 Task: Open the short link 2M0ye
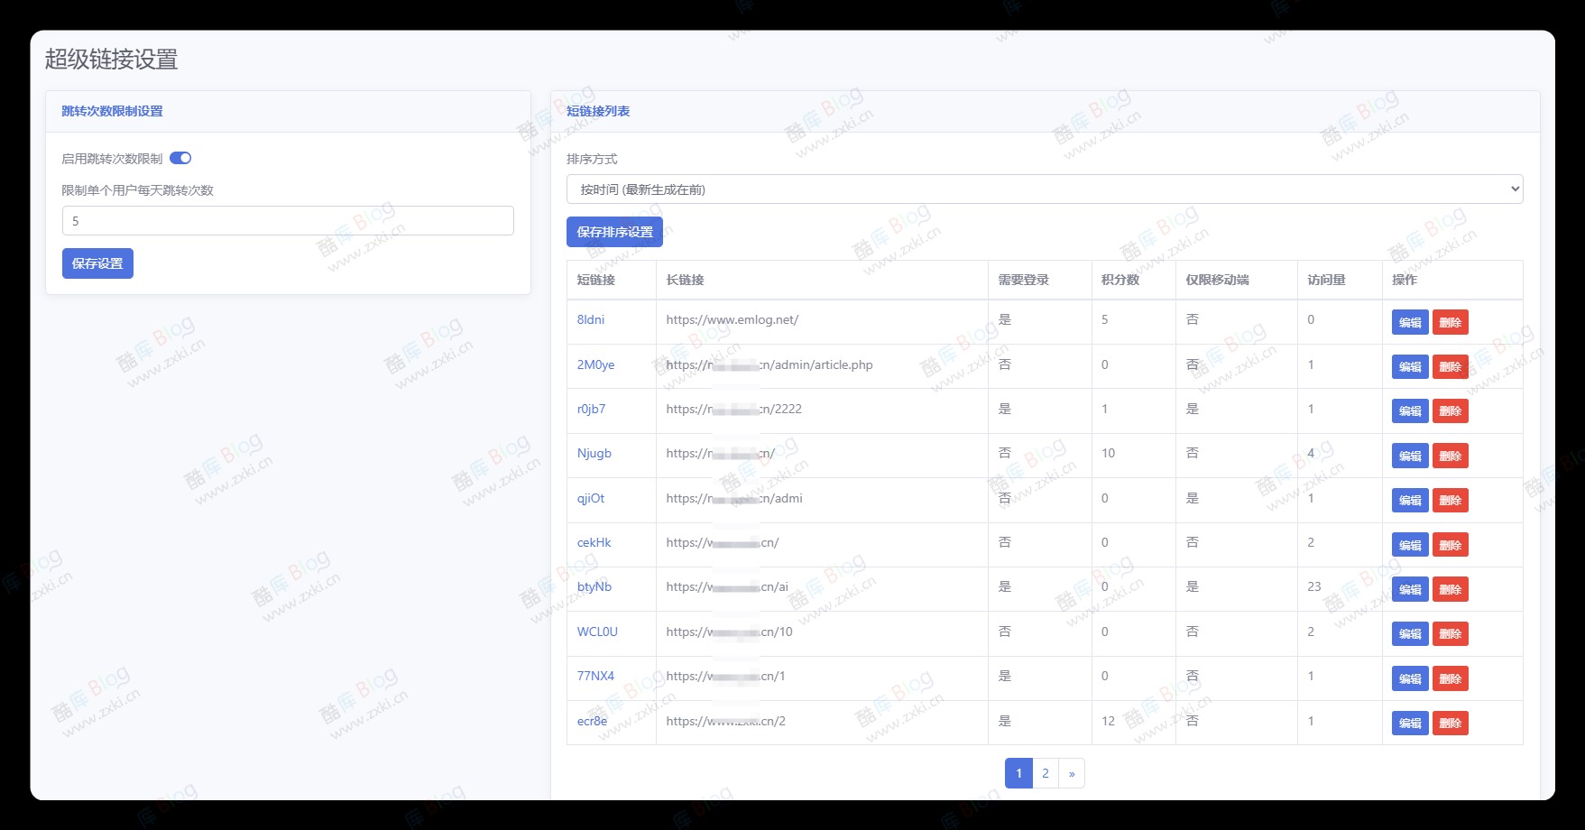[x=596, y=364]
